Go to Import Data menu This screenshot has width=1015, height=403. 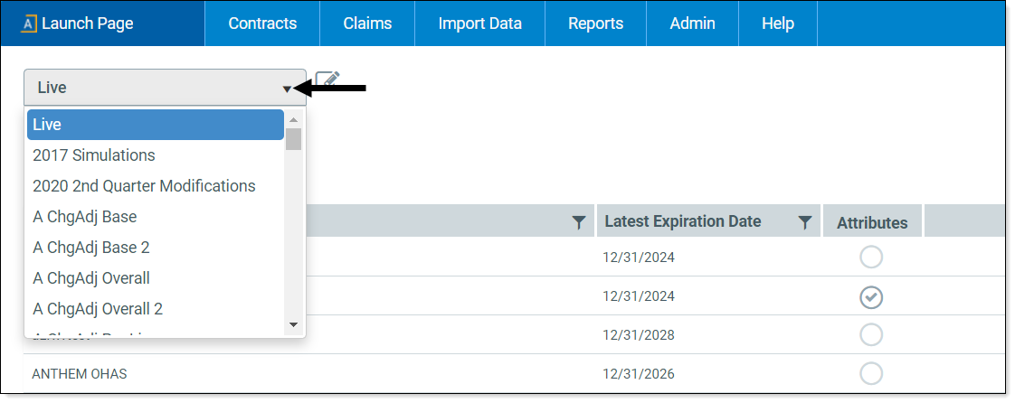pyautogui.click(x=479, y=23)
